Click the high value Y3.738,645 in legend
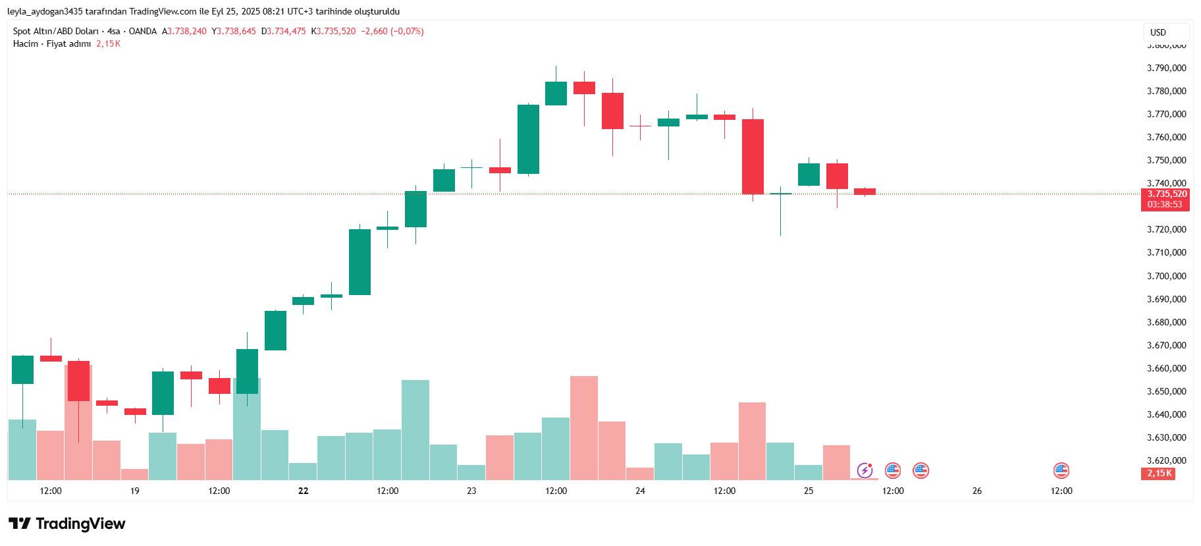 pos(234,31)
